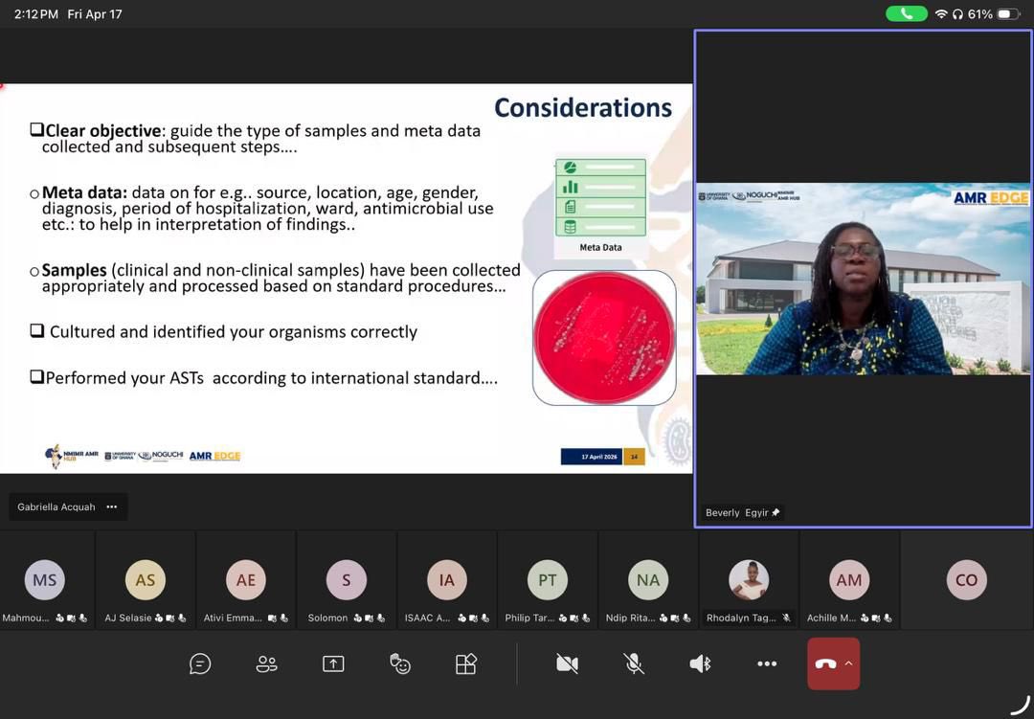Check the battery level indicator
Image resolution: width=1034 pixels, height=719 pixels.
tap(996, 13)
